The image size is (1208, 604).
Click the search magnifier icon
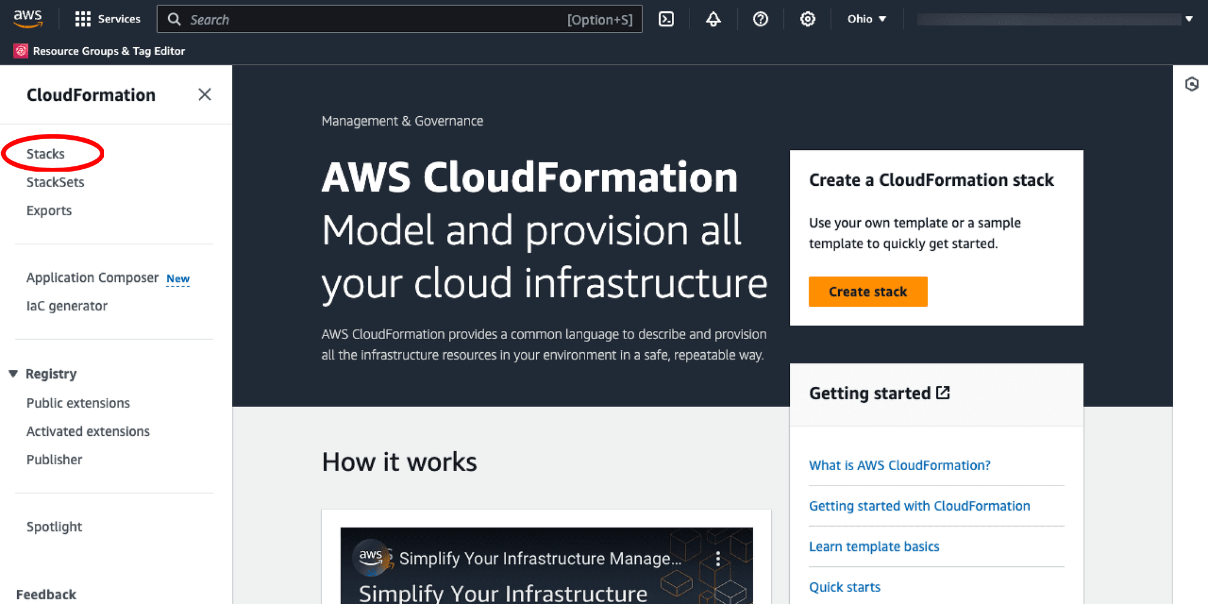pyautogui.click(x=174, y=19)
